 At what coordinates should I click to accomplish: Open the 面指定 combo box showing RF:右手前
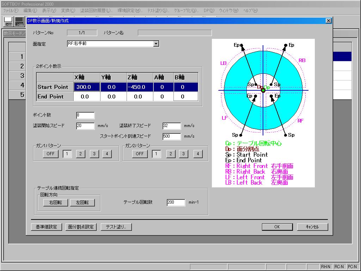tap(110, 44)
